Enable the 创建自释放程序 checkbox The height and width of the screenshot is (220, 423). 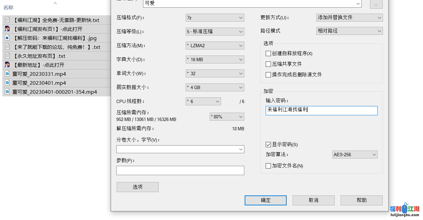268,54
